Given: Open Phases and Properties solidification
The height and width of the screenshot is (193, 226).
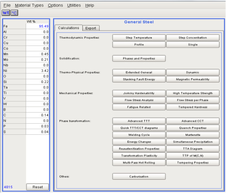Looking at the screenshot, I should coord(139,58).
